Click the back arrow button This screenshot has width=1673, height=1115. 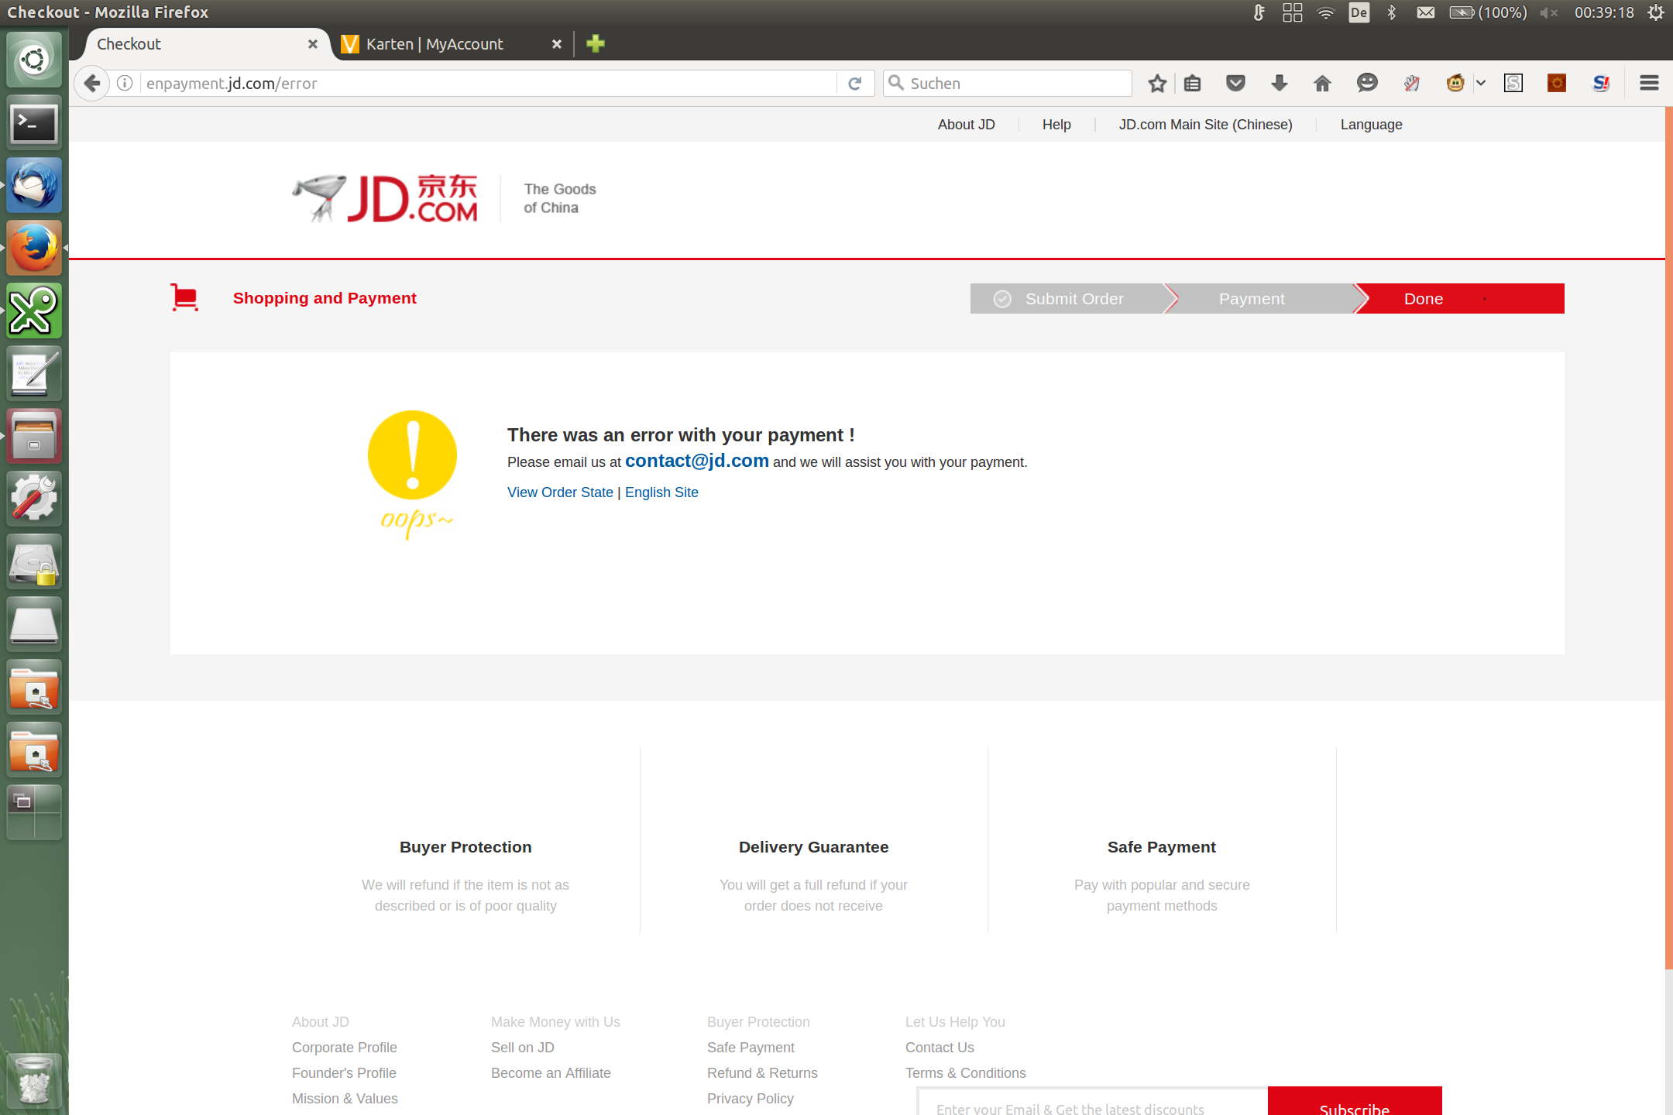click(x=92, y=84)
